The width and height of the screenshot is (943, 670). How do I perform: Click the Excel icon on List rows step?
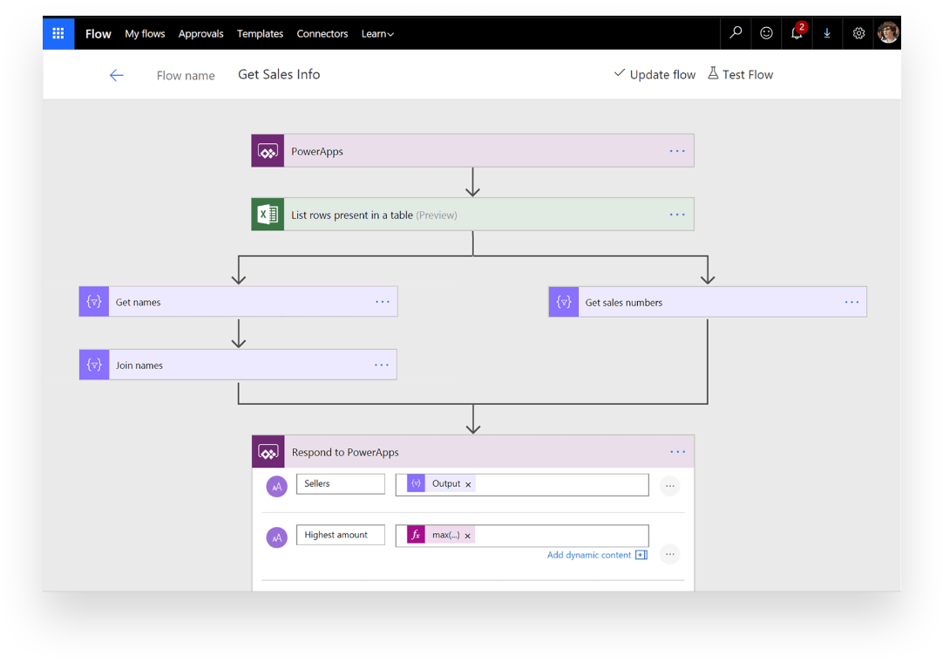click(x=268, y=215)
